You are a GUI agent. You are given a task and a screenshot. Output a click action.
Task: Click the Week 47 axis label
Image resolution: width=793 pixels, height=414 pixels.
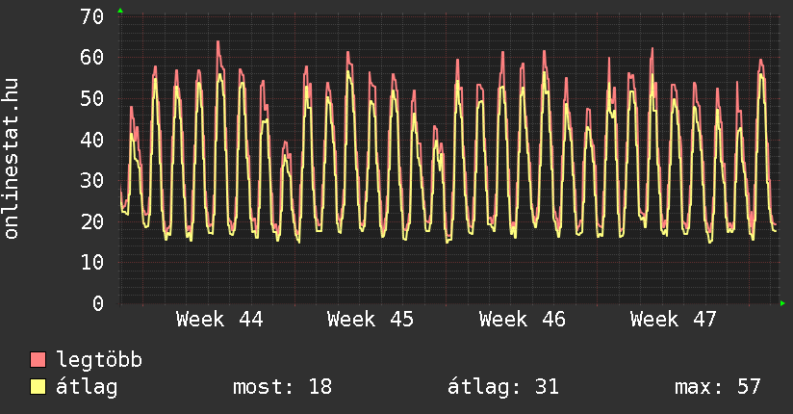click(674, 320)
